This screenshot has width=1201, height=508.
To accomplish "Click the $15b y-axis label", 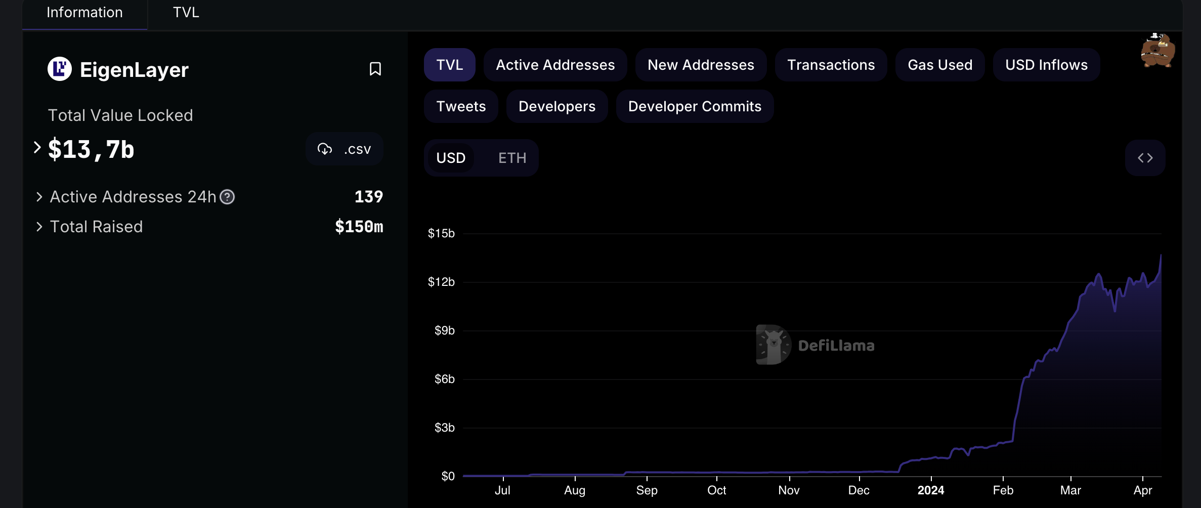I will point(441,233).
